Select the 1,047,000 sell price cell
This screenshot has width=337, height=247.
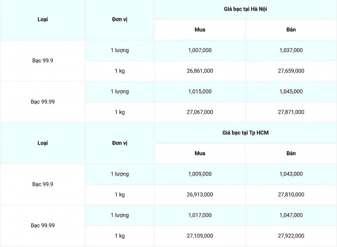[x=291, y=215]
